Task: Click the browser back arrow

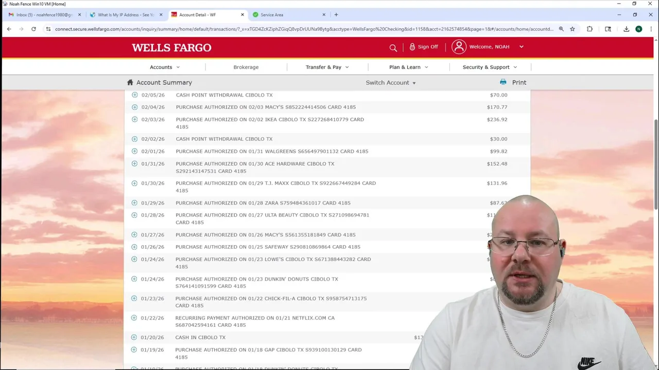Action: (x=9, y=29)
